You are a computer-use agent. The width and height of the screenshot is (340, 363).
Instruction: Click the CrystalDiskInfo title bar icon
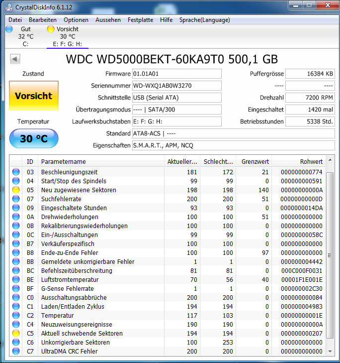pos(9,7)
